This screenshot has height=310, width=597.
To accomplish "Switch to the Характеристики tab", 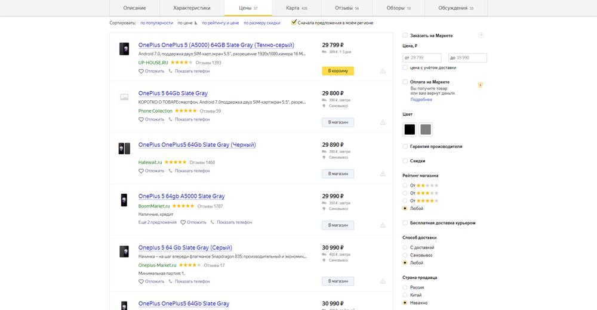I will 192,8.
